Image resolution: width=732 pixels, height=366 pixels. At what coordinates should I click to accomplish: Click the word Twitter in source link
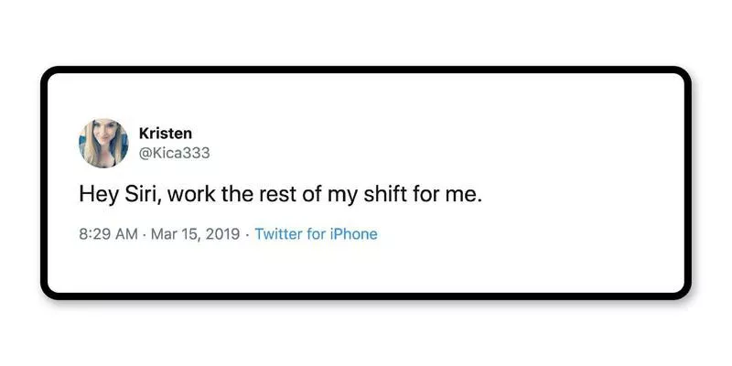(x=278, y=234)
